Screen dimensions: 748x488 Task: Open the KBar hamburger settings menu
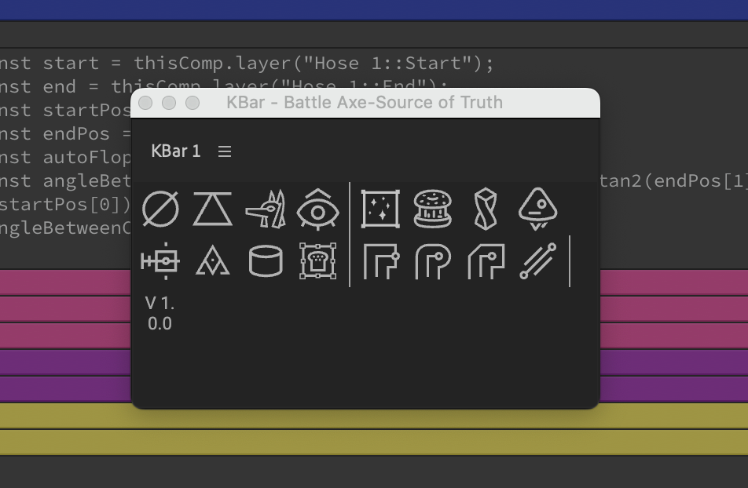[x=225, y=151]
